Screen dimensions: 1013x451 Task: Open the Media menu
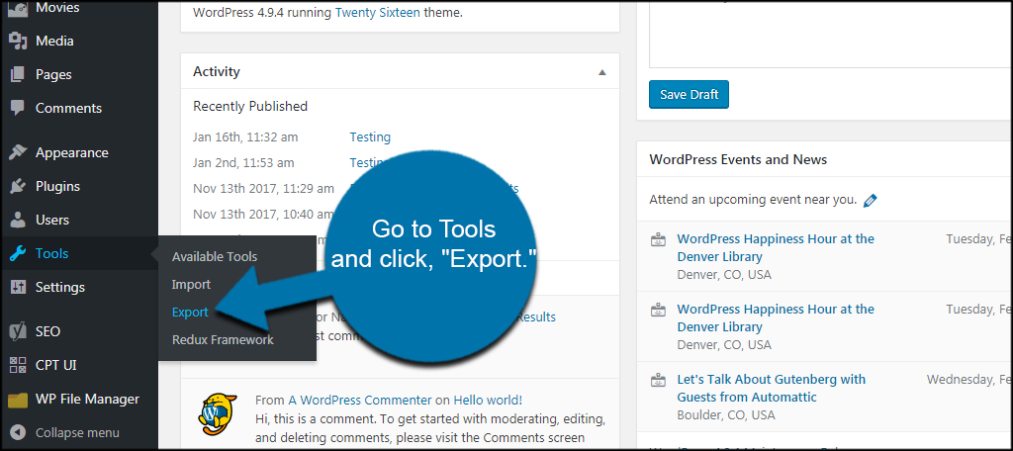pyautogui.click(x=54, y=41)
